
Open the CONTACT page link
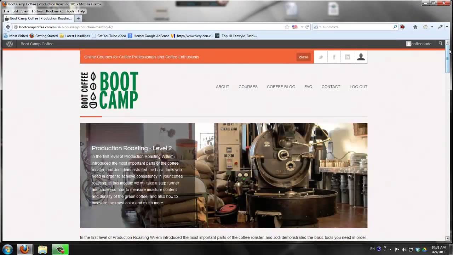click(331, 87)
